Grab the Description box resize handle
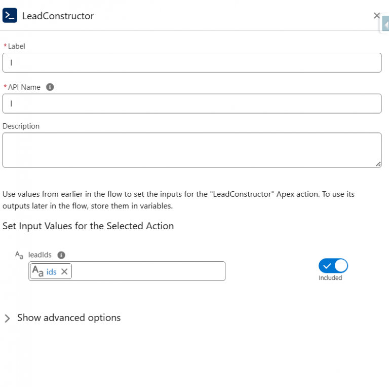The image size is (389, 387). (378, 164)
